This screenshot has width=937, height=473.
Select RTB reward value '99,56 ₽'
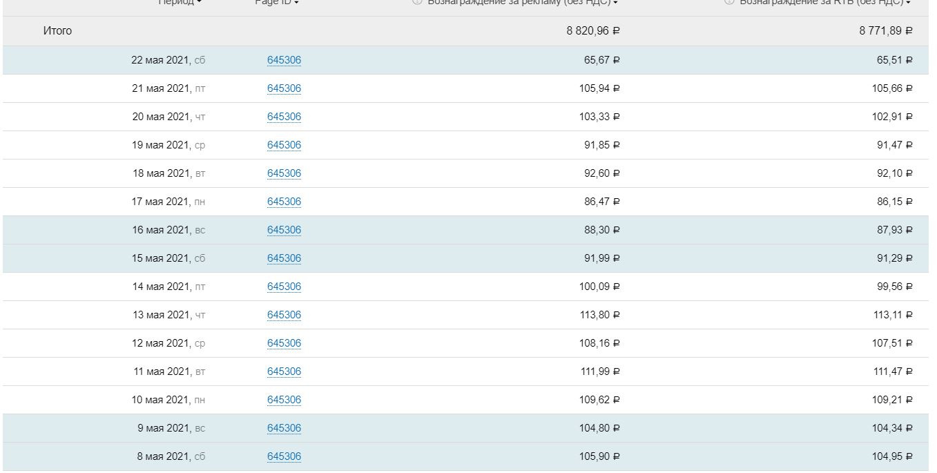tap(895, 287)
